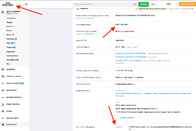Click the orange Реєстрація button

(186, 4)
